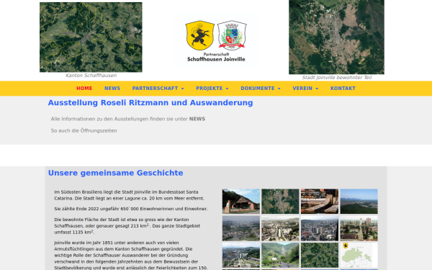
Task: Click the Stadt Joinville bewohnter Teil caption
Action: pyautogui.click(x=337, y=78)
